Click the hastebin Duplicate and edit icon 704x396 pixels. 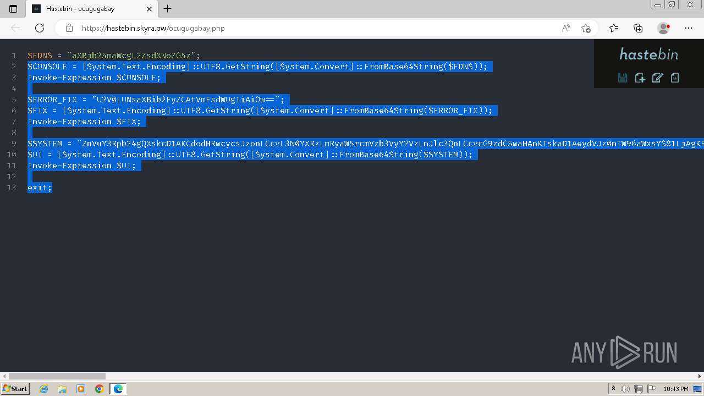coord(657,78)
